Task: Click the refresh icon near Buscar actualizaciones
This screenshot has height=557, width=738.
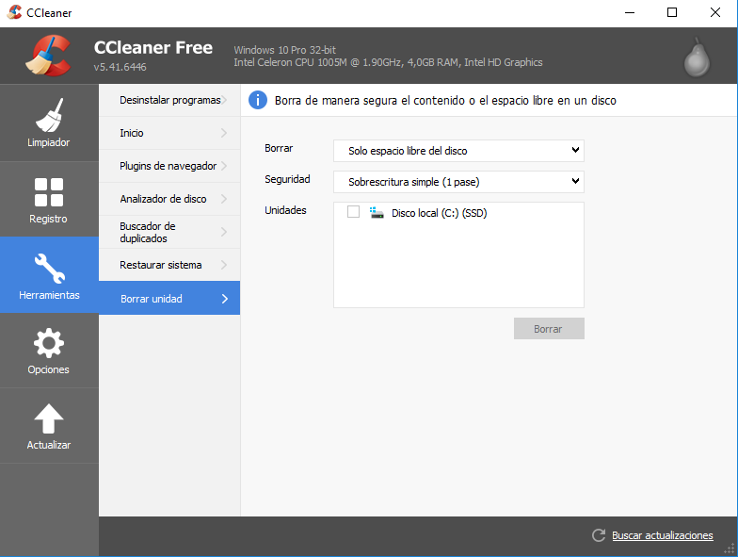Action: pyautogui.click(x=599, y=535)
